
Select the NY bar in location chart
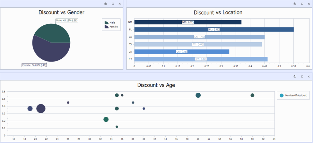point(201,59)
